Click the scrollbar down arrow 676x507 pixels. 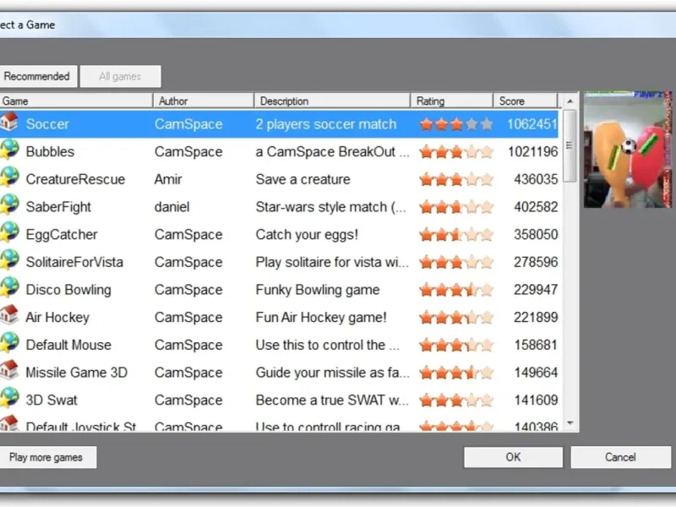[570, 423]
